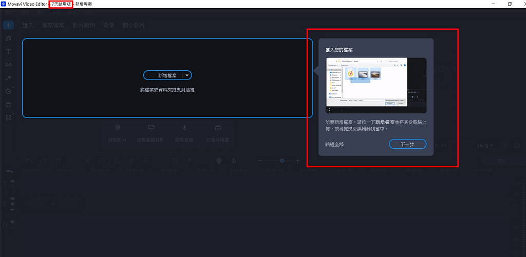Click the webcam record icon in timeline toolbar

[219, 161]
